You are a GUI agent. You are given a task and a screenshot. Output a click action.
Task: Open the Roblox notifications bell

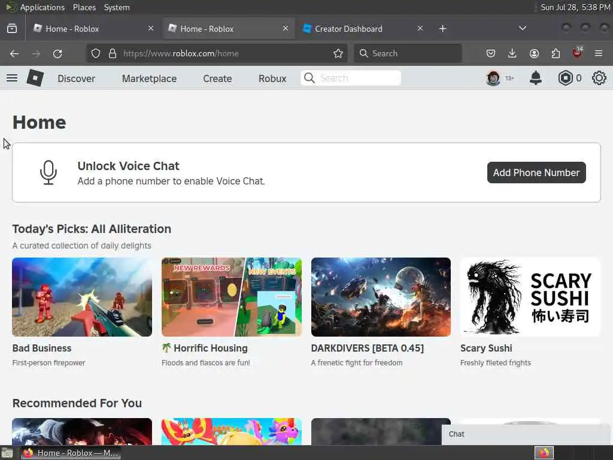(x=535, y=78)
